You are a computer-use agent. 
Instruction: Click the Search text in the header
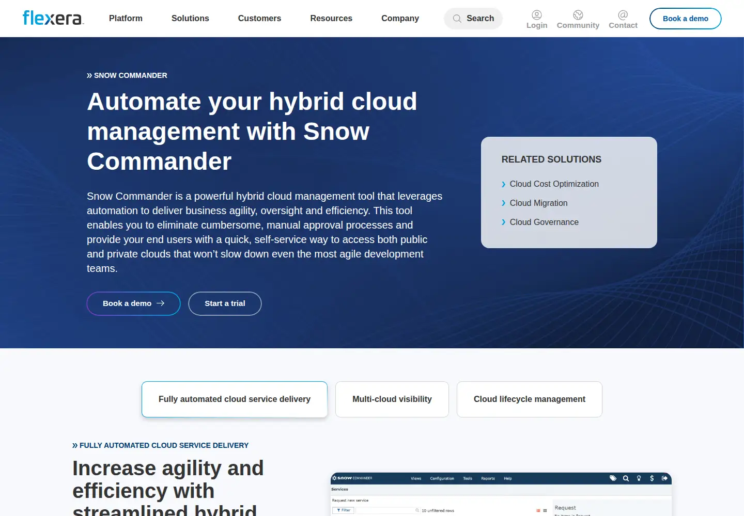coord(480,19)
